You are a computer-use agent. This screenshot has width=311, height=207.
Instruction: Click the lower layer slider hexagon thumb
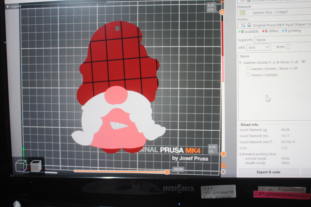pyautogui.click(x=223, y=154)
